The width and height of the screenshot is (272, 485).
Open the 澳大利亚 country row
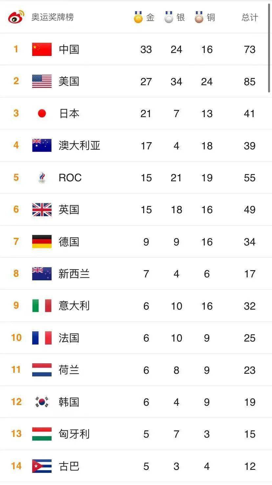point(136,145)
